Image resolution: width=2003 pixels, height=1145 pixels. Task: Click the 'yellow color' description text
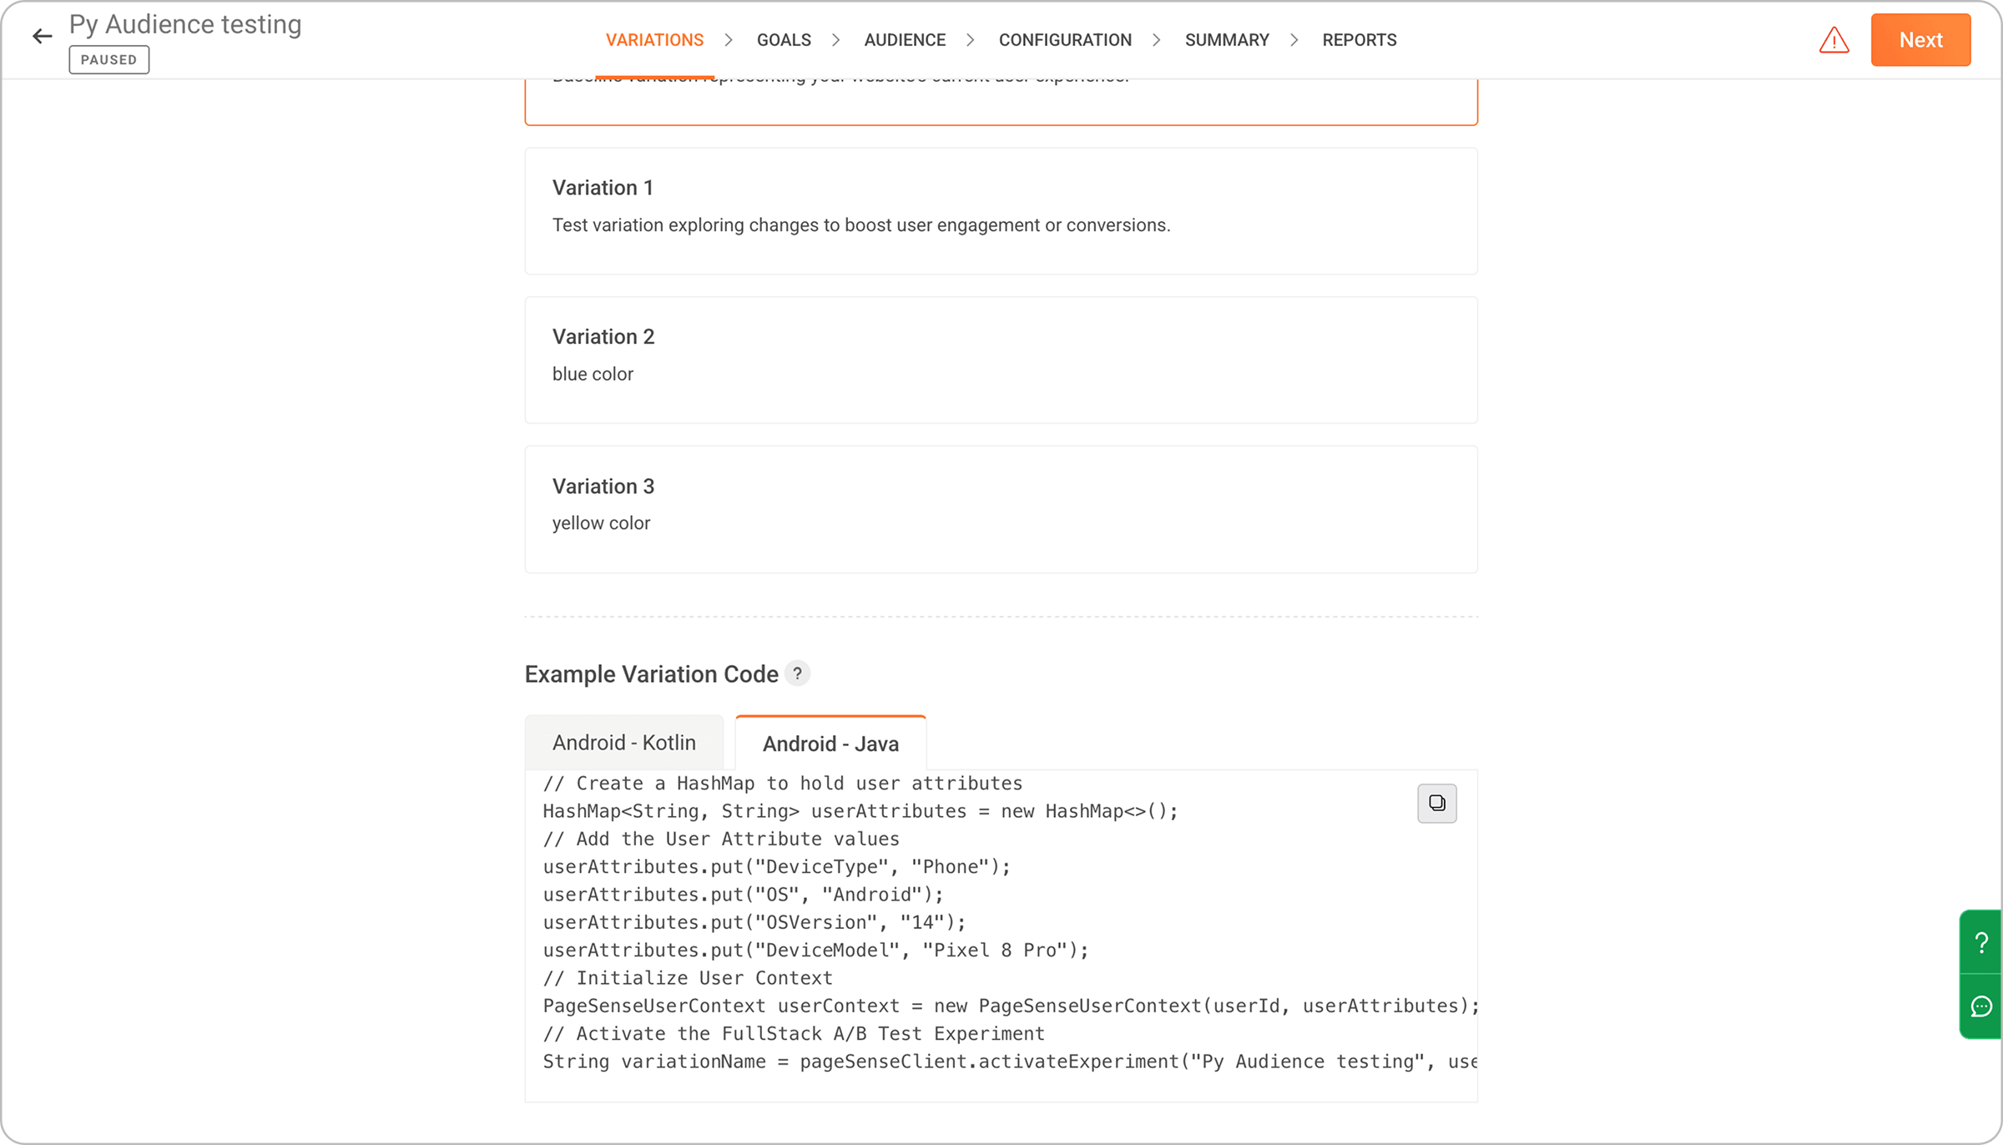click(x=601, y=523)
